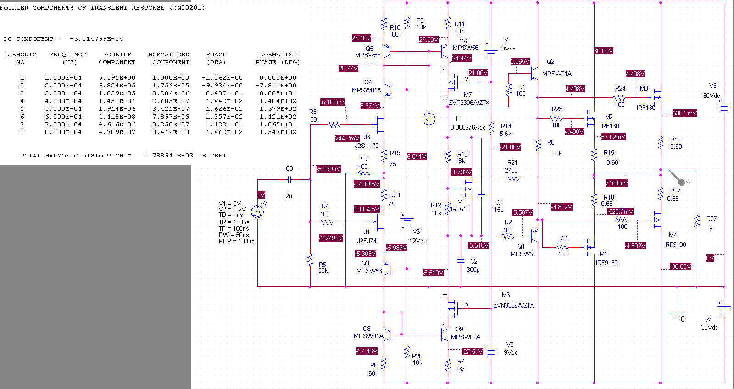Viewport: 734px width, 389px height.
Task: Select resistor R11 137 symbol
Action: point(448,23)
